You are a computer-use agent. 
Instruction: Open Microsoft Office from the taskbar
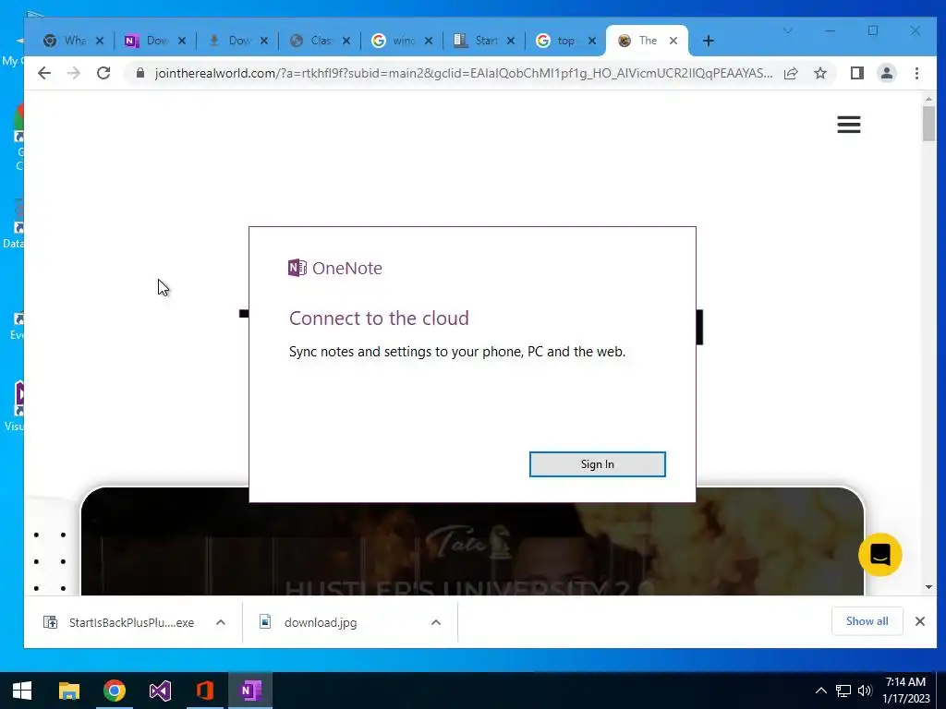click(x=205, y=691)
